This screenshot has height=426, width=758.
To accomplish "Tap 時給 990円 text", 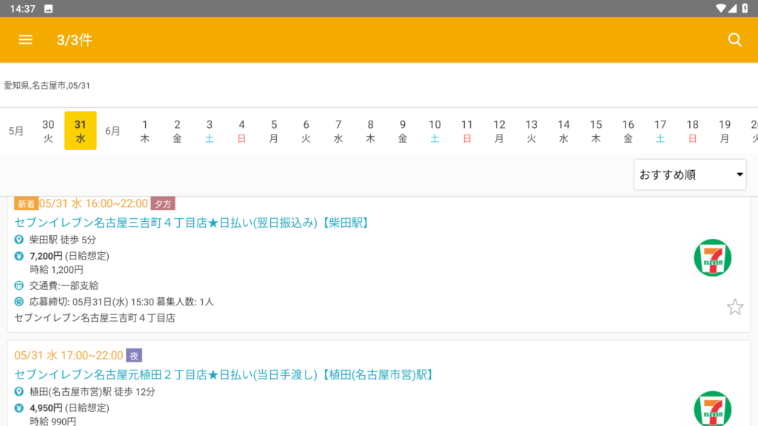I will click(53, 421).
